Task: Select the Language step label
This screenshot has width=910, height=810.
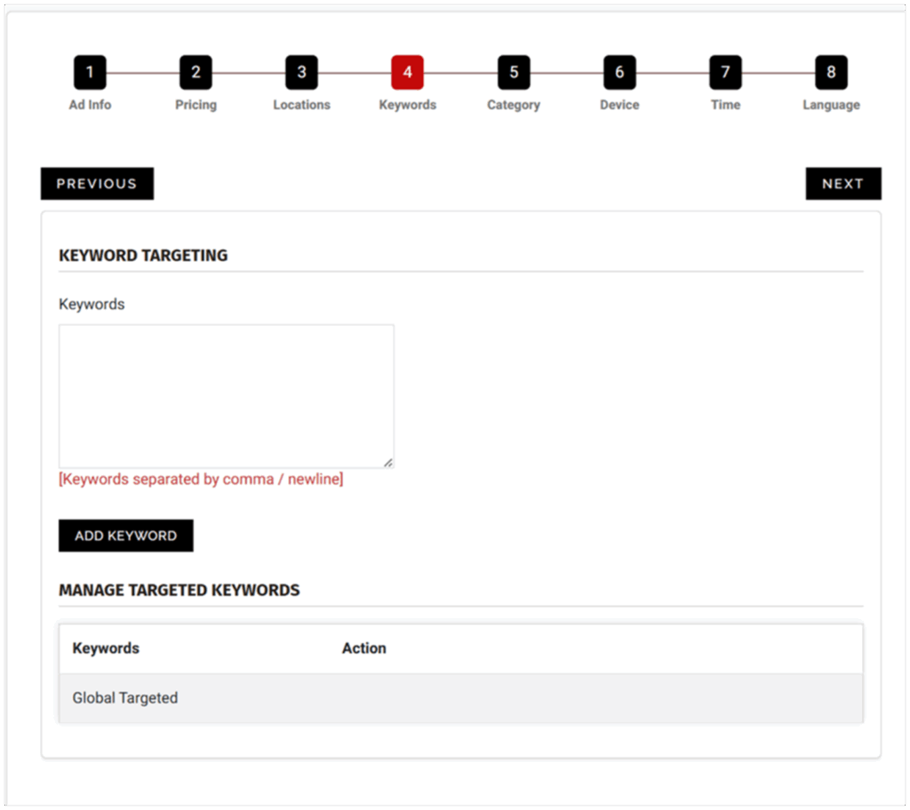Action: 831,105
